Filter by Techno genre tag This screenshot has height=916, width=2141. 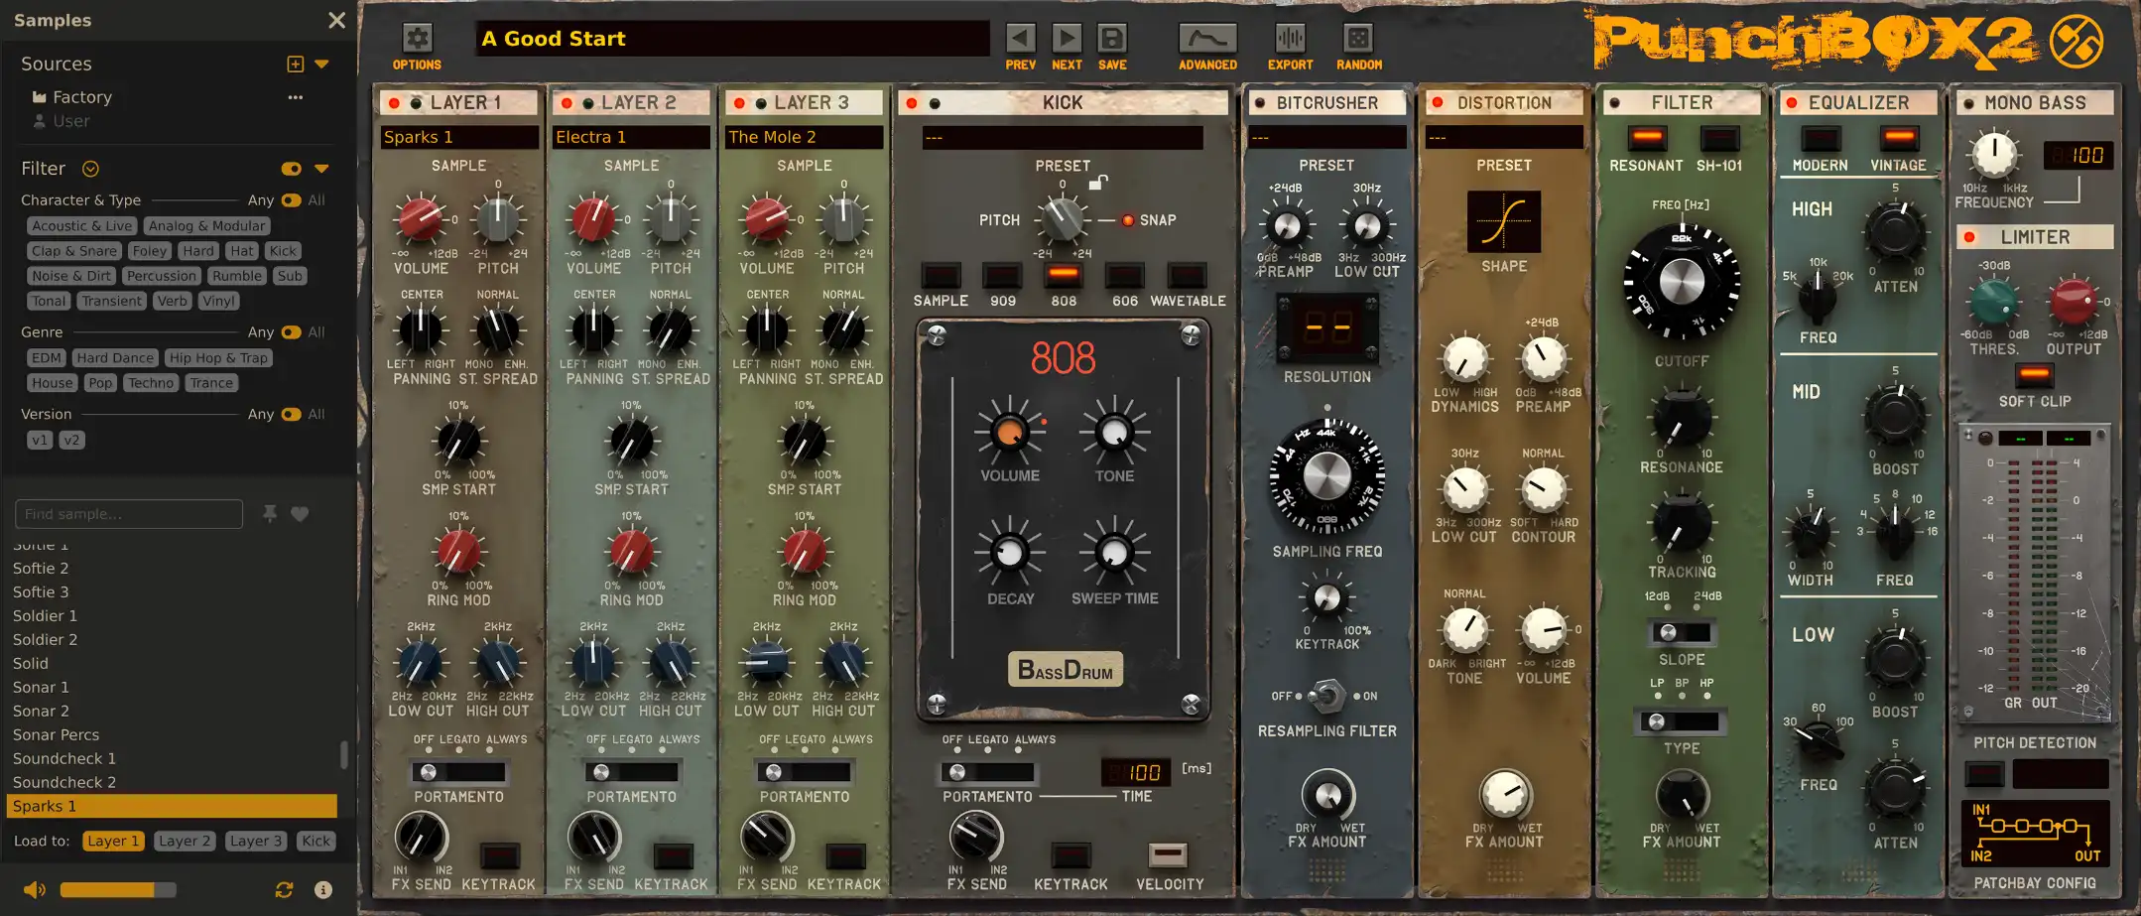point(151,383)
